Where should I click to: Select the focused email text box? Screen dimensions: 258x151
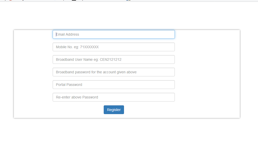(113, 34)
